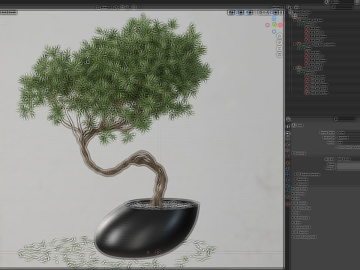The width and height of the screenshot is (360, 270).
Task: Open the Object properties tab
Action: coord(288,163)
